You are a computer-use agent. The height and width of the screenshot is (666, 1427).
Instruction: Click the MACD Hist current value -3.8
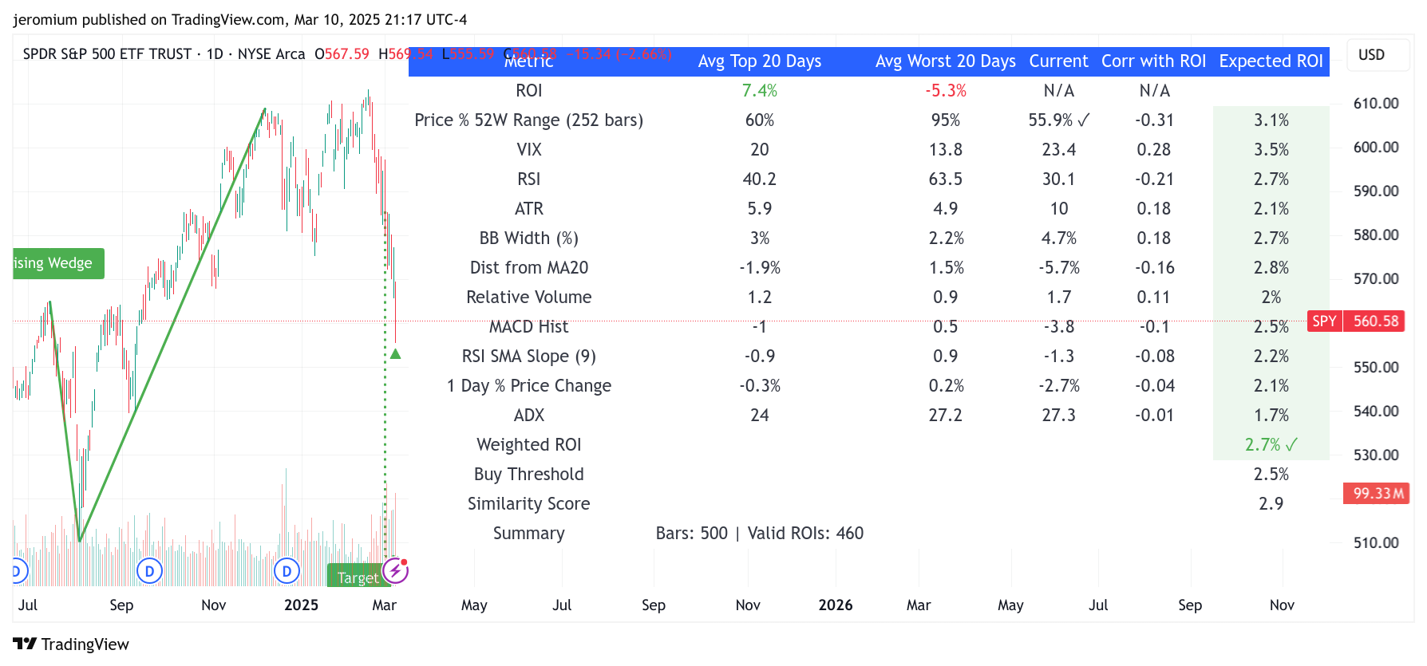tap(1058, 327)
